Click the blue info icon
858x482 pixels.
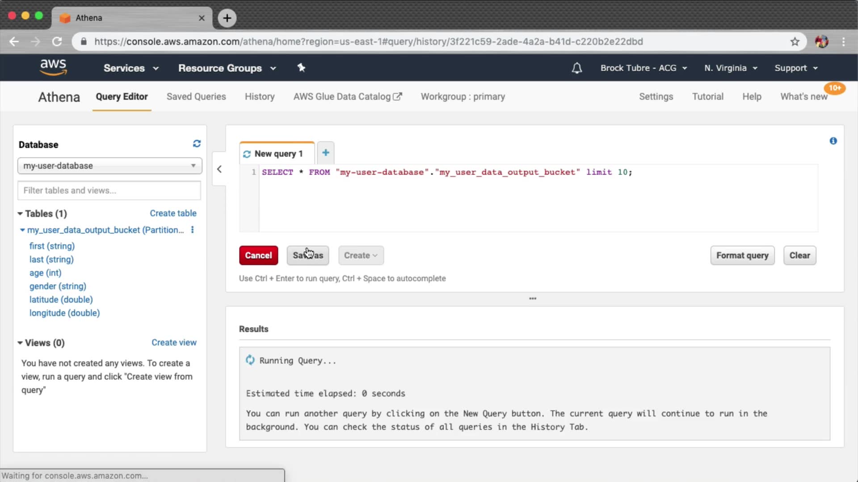(x=833, y=141)
